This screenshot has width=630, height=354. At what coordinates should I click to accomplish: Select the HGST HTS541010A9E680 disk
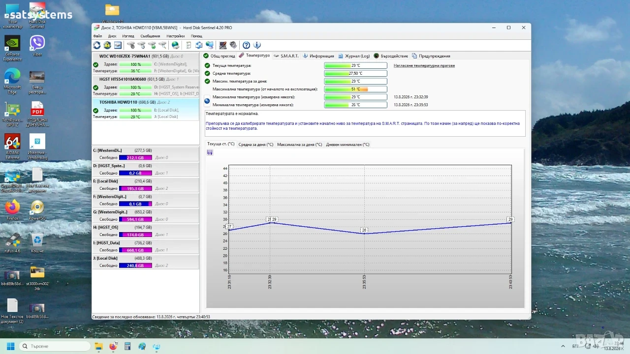(x=146, y=87)
